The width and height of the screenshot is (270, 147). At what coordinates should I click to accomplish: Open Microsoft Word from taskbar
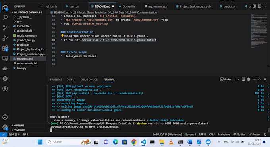pyautogui.click(x=189, y=142)
